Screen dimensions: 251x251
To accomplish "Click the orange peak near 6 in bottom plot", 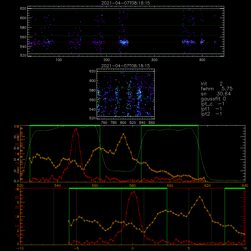I will (x=200, y=197).
